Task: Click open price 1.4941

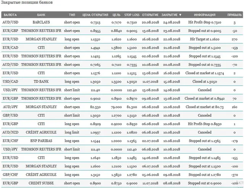Action: tap(95, 48)
